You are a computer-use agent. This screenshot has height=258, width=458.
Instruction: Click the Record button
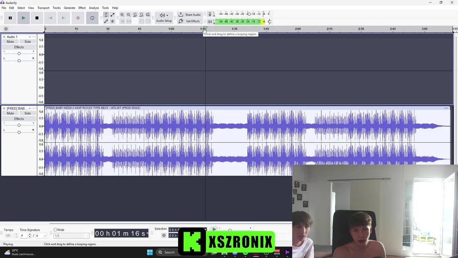(x=78, y=18)
